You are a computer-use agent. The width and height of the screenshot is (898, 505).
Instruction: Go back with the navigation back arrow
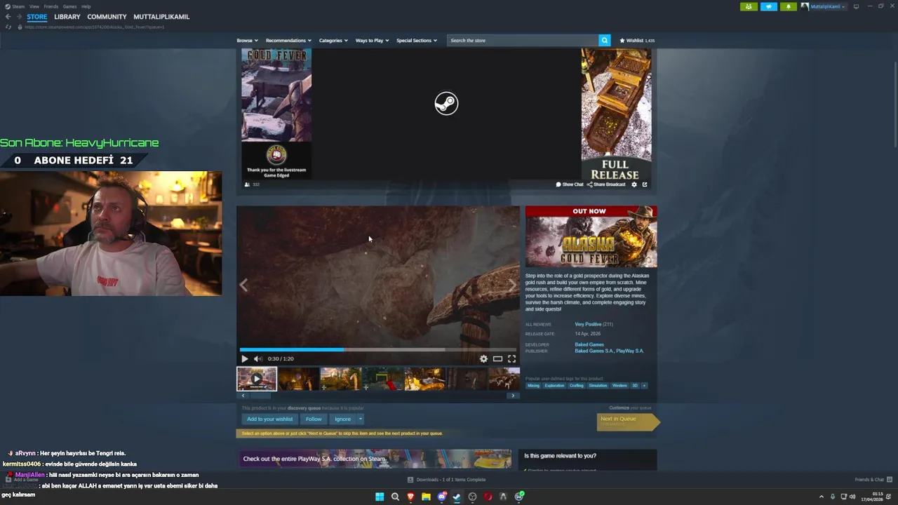(x=8, y=17)
